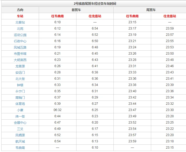
Task: Click the table title 2号线首尾班车经过各车站时间
Action: click(x=95, y=4)
